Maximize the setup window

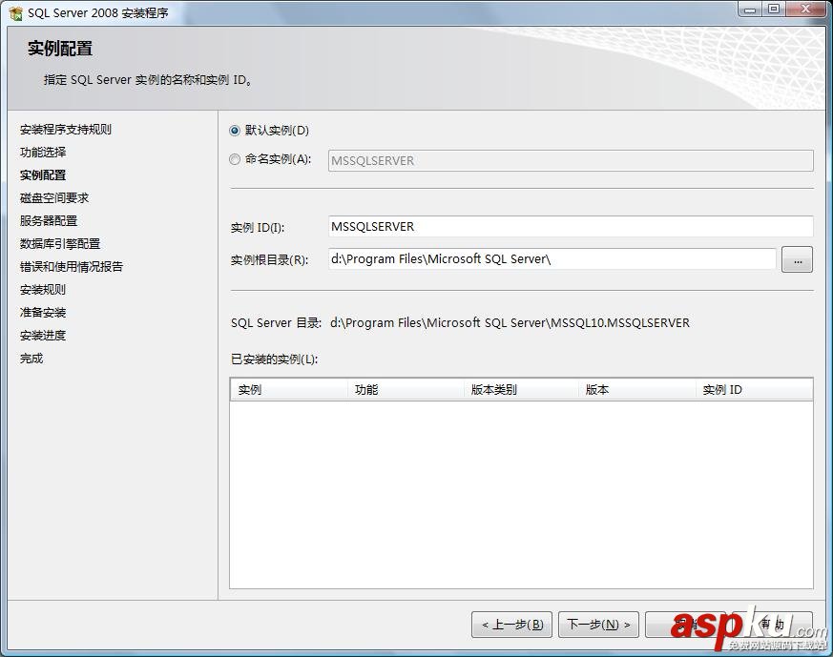[774, 9]
